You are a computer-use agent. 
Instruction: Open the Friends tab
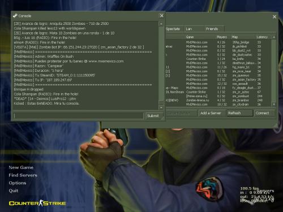[215, 29]
